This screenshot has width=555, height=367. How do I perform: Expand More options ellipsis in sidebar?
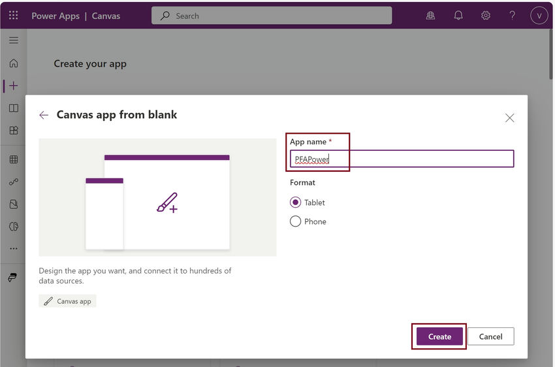[x=14, y=249]
